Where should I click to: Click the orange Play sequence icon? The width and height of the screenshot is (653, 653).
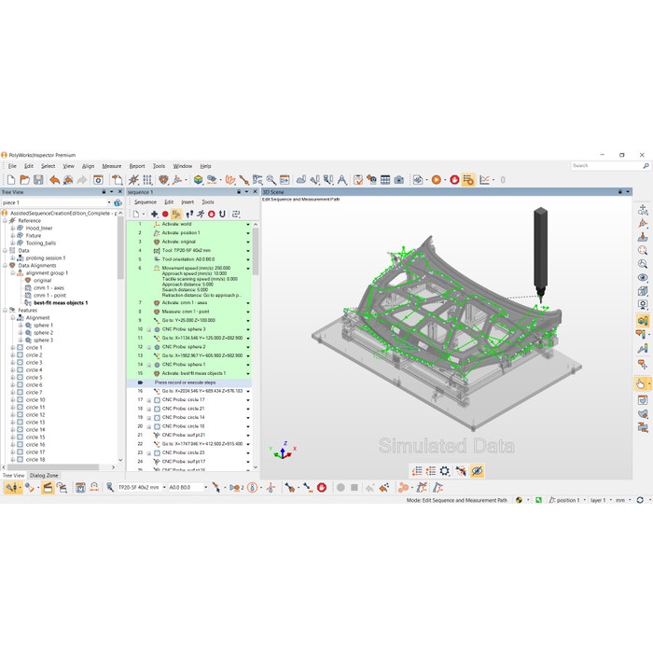(436, 179)
